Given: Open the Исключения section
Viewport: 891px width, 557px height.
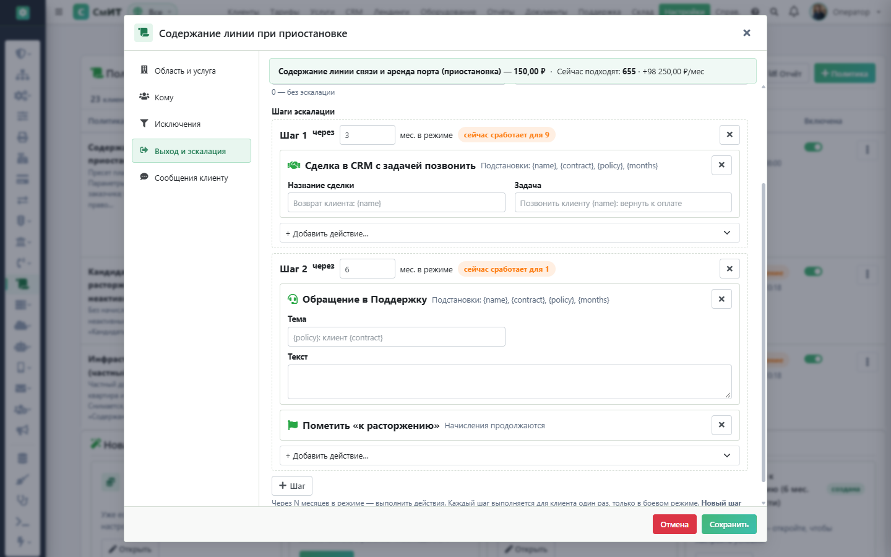Looking at the screenshot, I should tap(191, 124).
